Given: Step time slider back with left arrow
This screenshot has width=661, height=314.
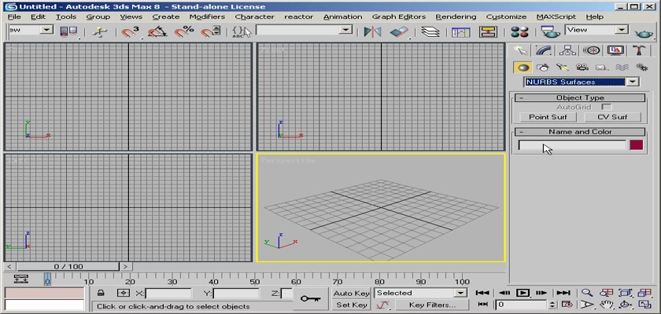Looking at the screenshot, I should 9,266.
